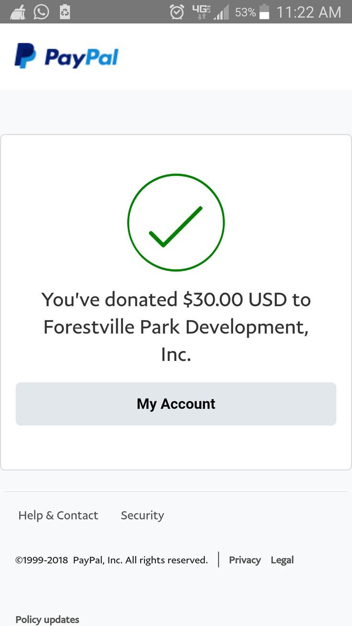The image size is (352, 626).
Task: View Policy updates link
Action: pyautogui.click(x=47, y=619)
